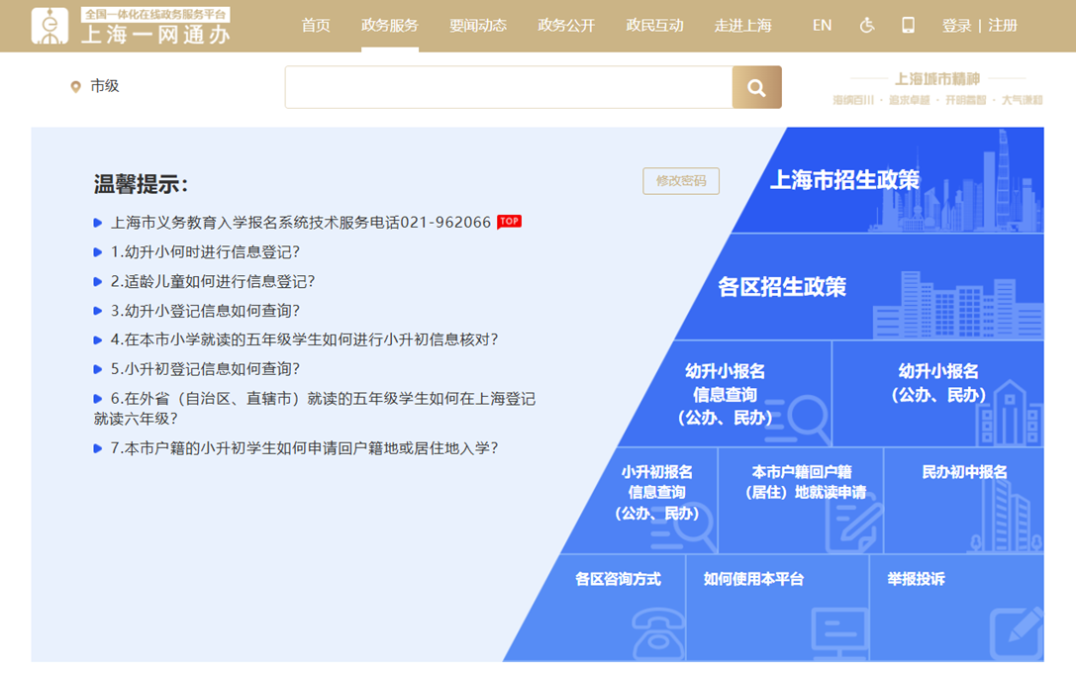Switch language to EN
The height and width of the screenshot is (673, 1076).
coord(822,26)
